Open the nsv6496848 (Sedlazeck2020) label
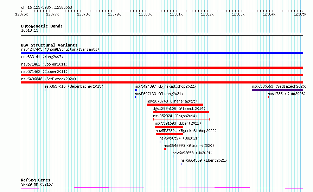313x192 pixels. (49, 79)
